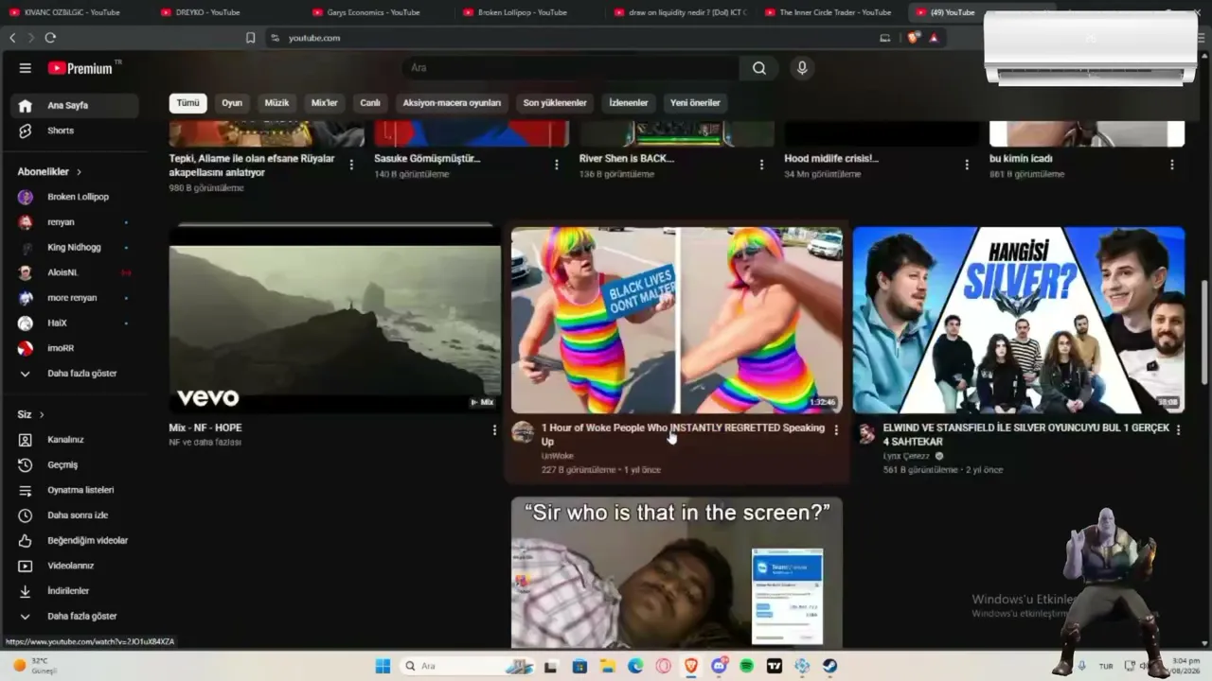
Task: Open the Siz section header
Action: coord(31,414)
